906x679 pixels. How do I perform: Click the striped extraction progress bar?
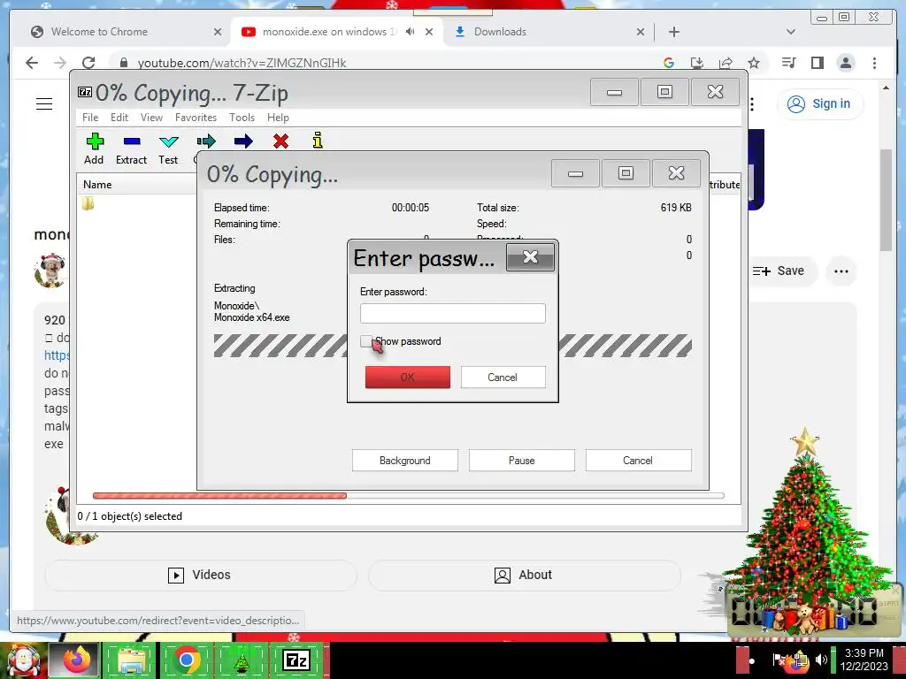pos(452,346)
